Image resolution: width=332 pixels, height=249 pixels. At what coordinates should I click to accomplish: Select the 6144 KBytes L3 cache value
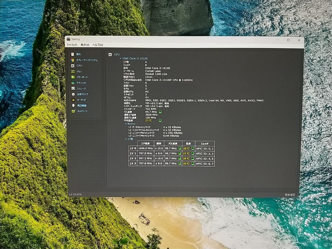[171, 136]
